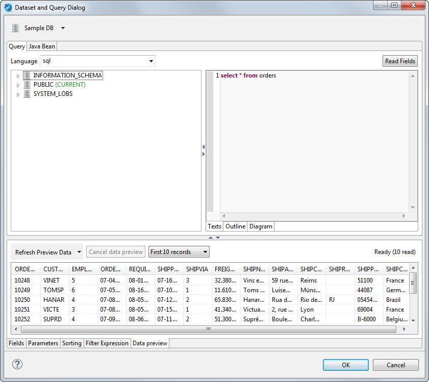
Task: Switch to the Fields tab
Action: 16,343
